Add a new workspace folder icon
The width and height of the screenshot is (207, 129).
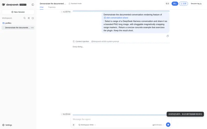[x=33, y=18]
